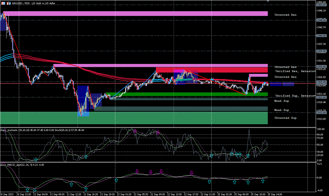Click the Untested Sup zone label
This screenshot has height=196, width=329.
tap(285, 118)
